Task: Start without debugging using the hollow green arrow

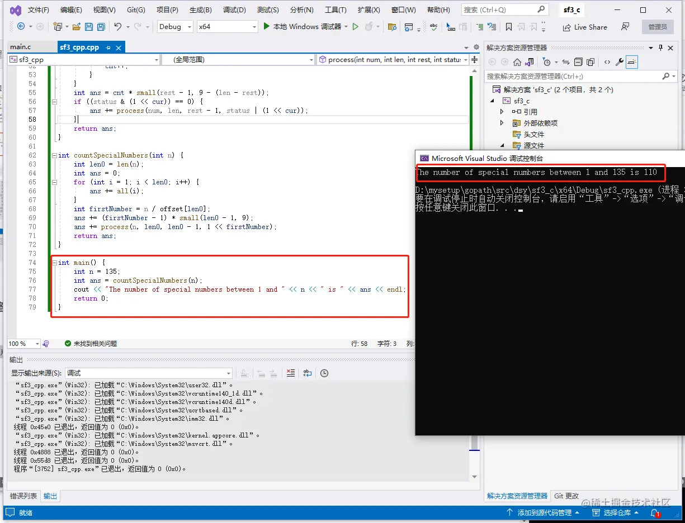Action: (x=355, y=27)
